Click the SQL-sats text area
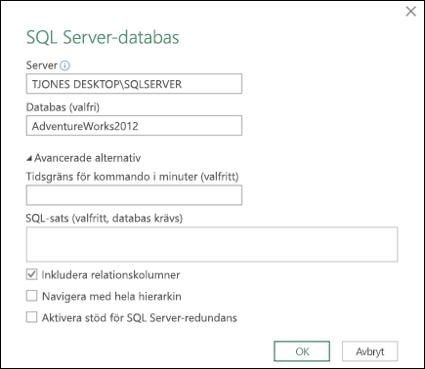This screenshot has width=425, height=369. 212,244
